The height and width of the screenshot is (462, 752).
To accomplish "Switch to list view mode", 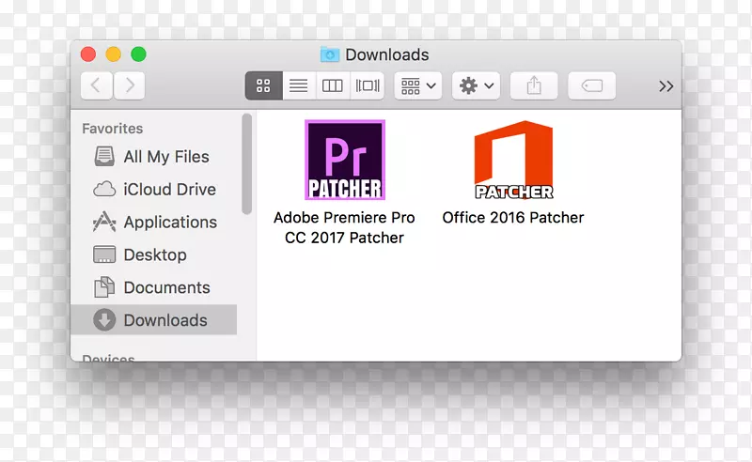I will click(298, 85).
